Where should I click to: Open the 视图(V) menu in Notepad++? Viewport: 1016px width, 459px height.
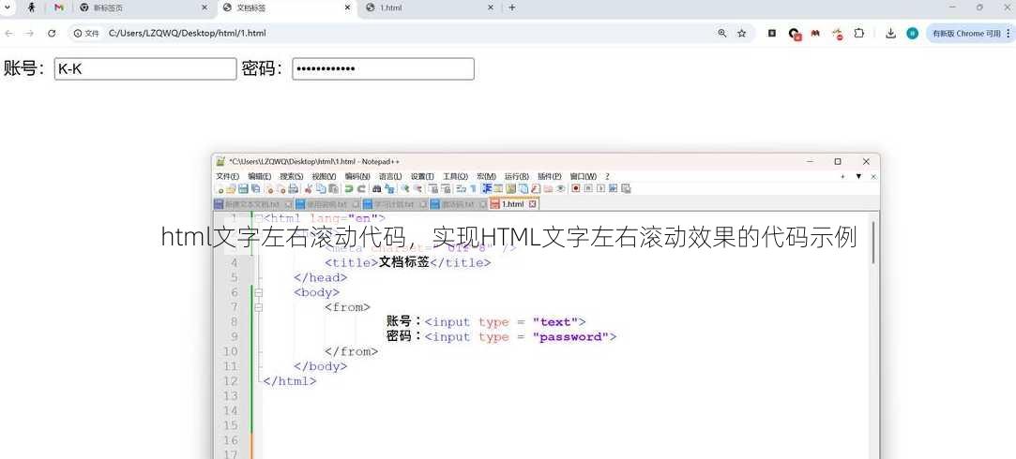click(x=324, y=176)
